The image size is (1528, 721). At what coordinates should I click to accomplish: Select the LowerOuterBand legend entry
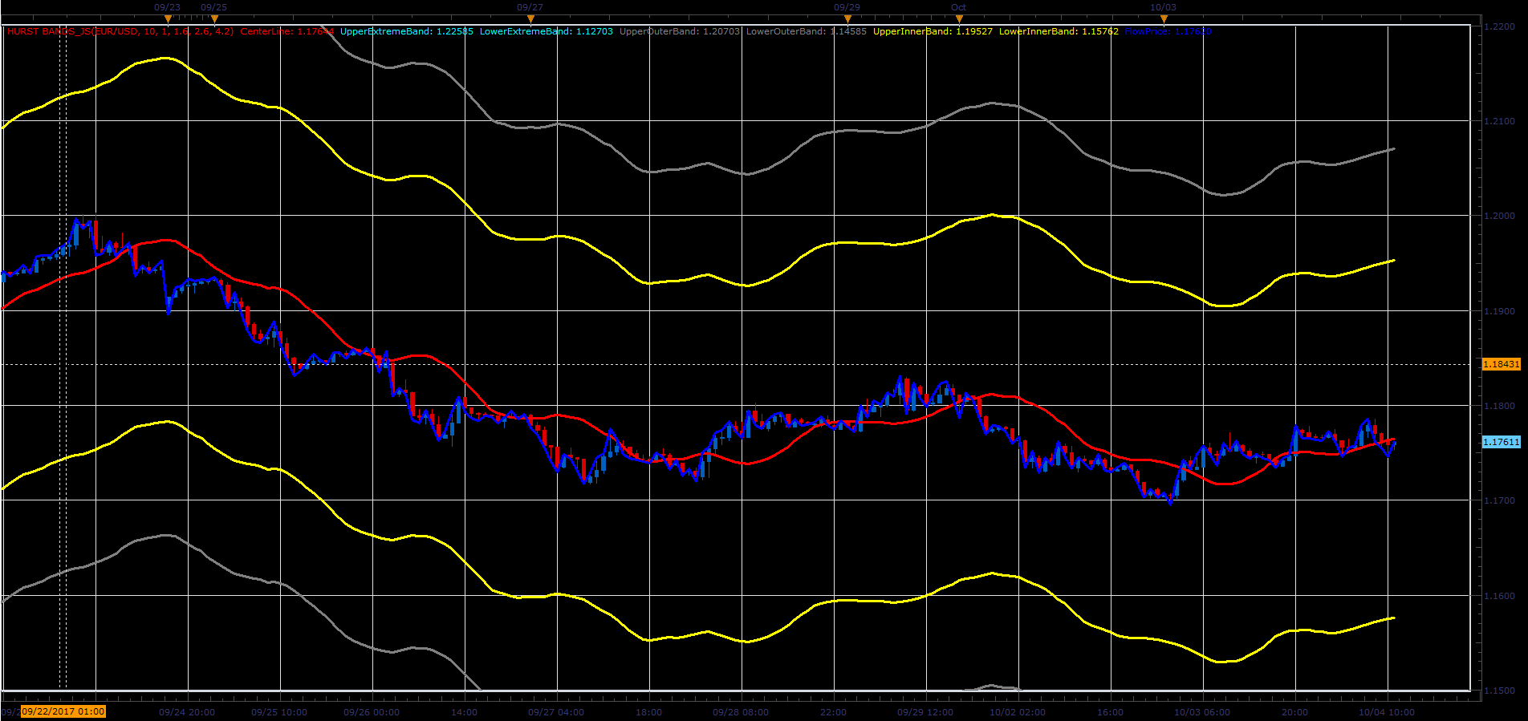807,32
